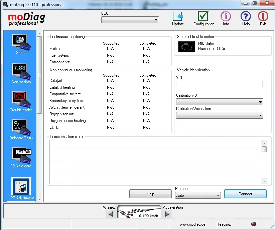The image size is (275, 230).
Task: Click the Components: label
Action: [59, 62]
